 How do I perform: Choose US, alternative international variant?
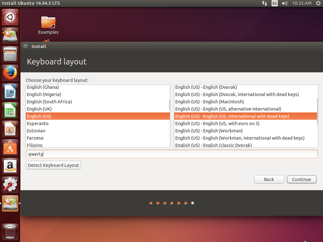246,109
